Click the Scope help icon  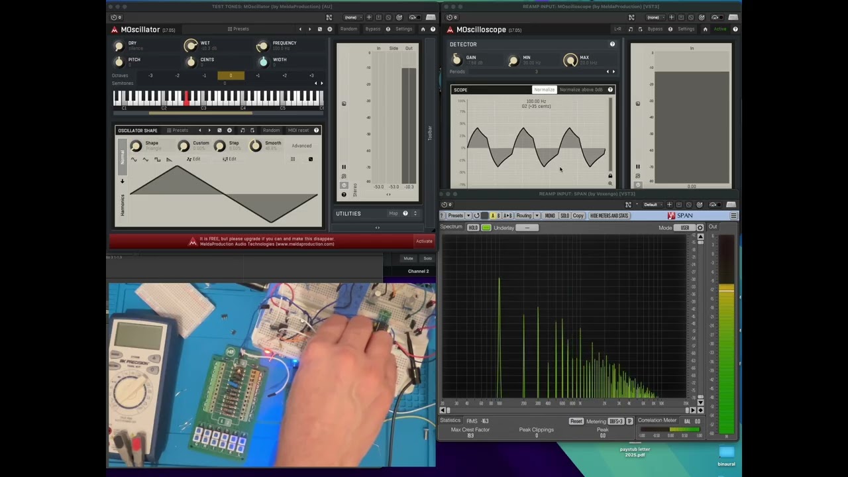point(610,89)
